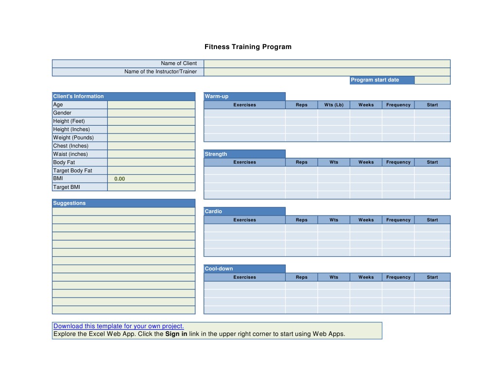Select the Height (Feet) value cell
The width and height of the screenshot is (497, 384).
pos(151,121)
